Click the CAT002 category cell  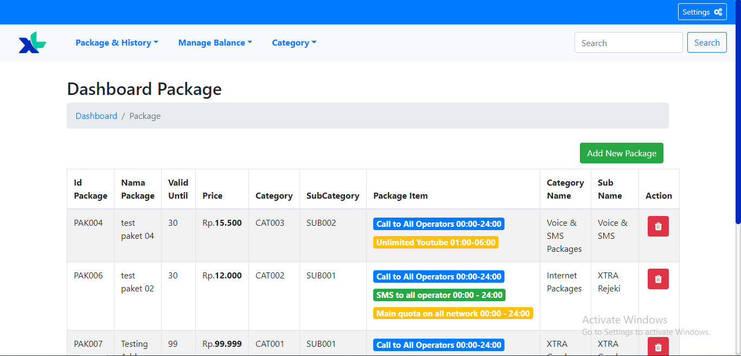274,296
